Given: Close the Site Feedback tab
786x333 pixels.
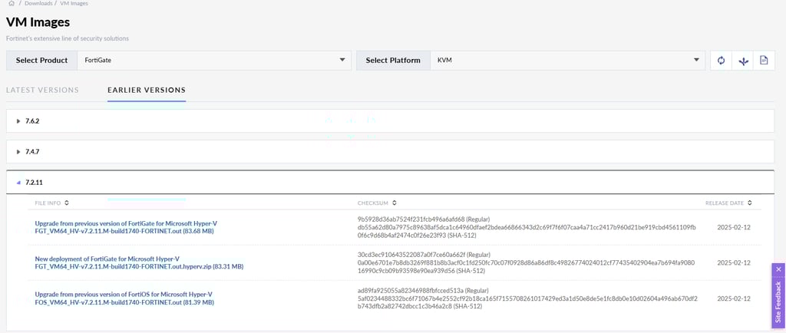Looking at the screenshot, I should pyautogui.click(x=778, y=270).
